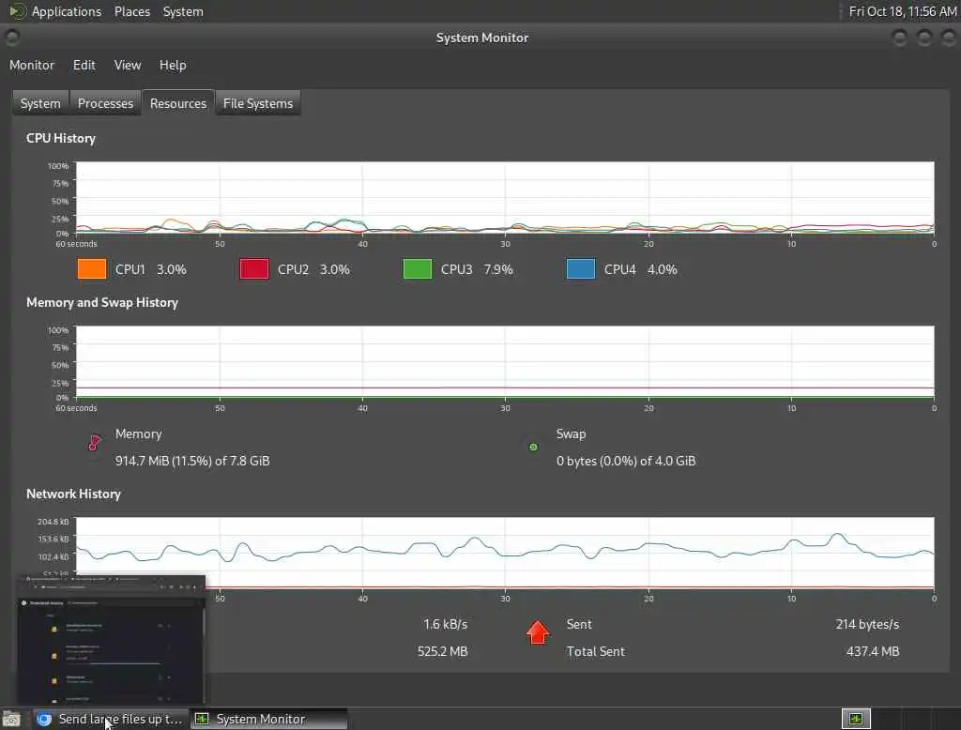Click the 914.7 MiB memory usage text
961x730 pixels.
pos(192,461)
